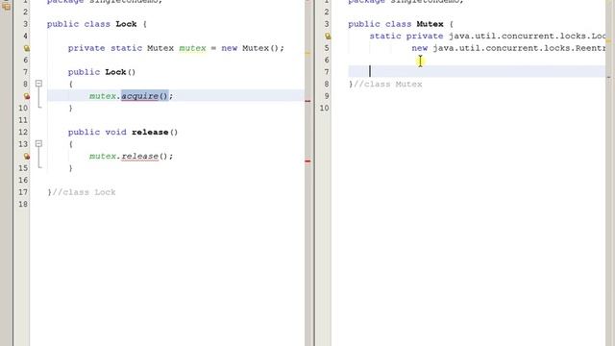Jump to the release error mark in Lock error stripe
This screenshot has height=346, width=615.
(x=307, y=161)
